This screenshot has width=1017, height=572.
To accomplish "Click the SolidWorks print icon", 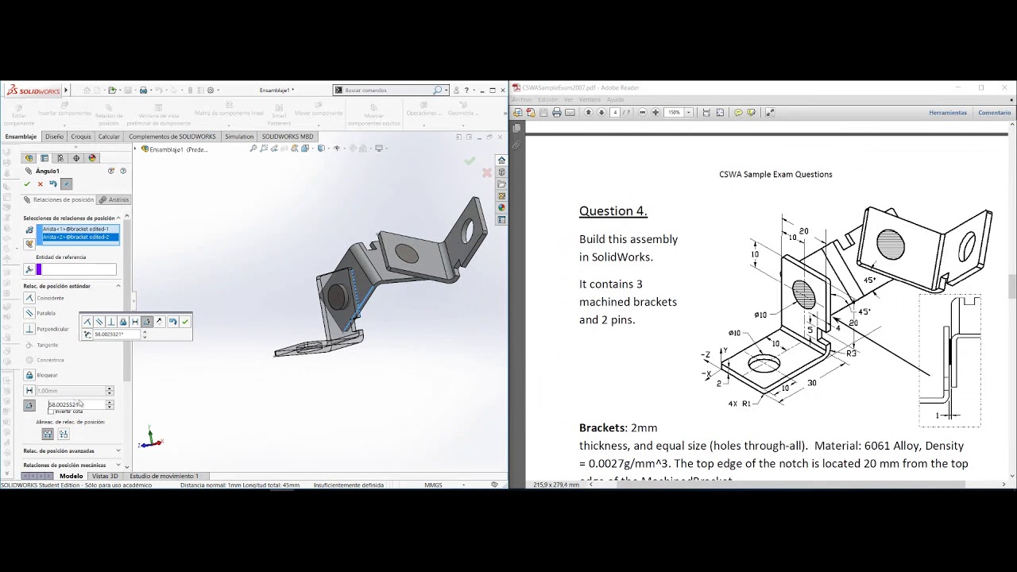I will [x=143, y=90].
